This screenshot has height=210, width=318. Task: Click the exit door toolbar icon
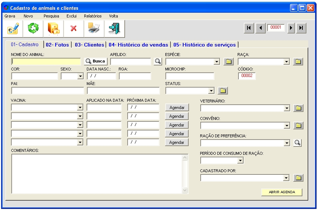tap(114, 28)
